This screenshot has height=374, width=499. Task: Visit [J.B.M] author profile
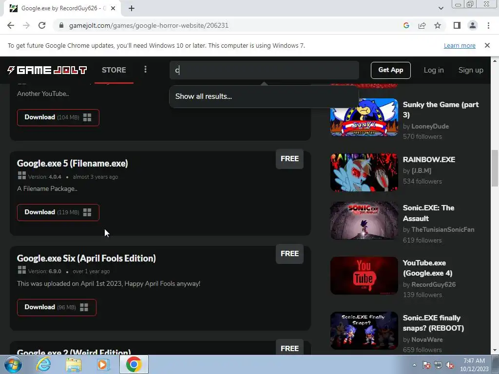[x=421, y=171]
